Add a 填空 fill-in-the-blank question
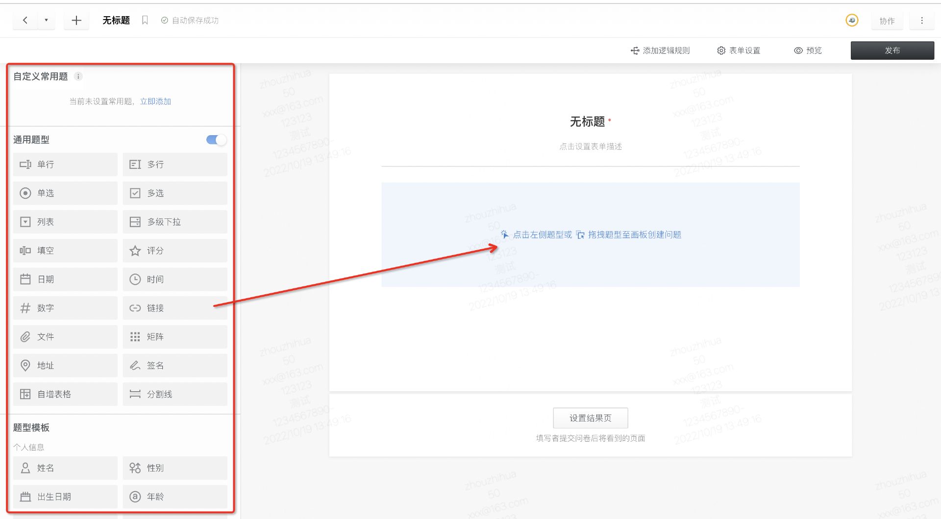941x519 pixels. tap(65, 251)
